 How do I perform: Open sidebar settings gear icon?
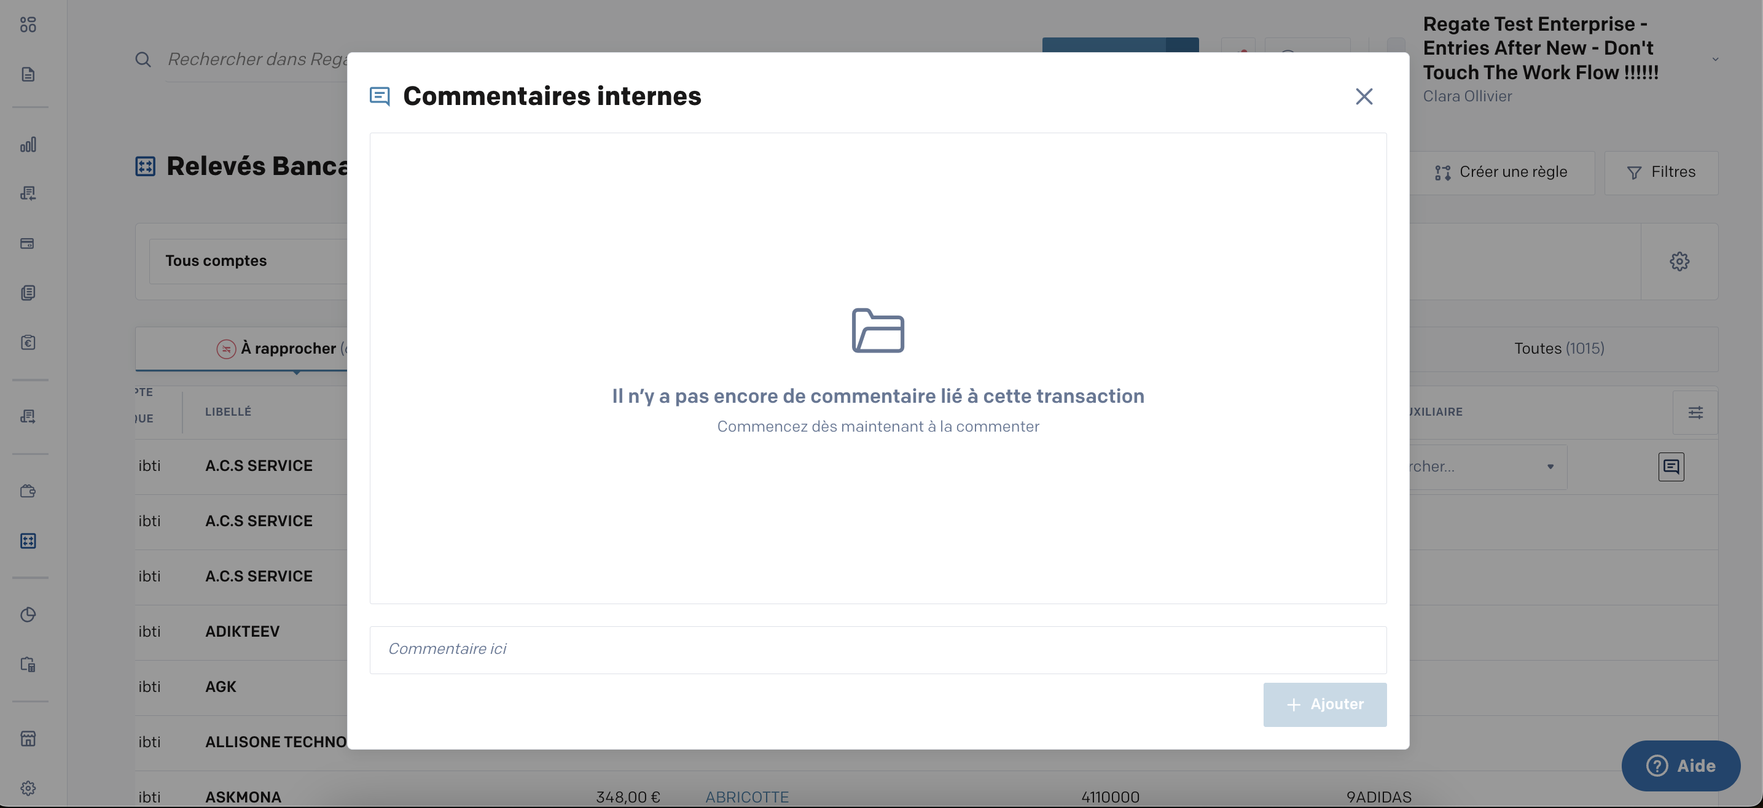click(x=28, y=788)
